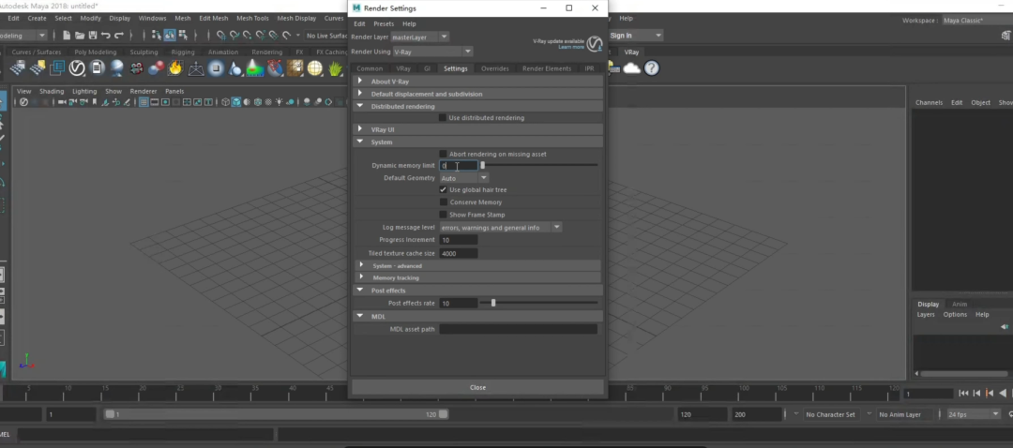Select the object-mode selection icon in status line
Viewport: 1013px width, 448px height.
click(x=169, y=36)
